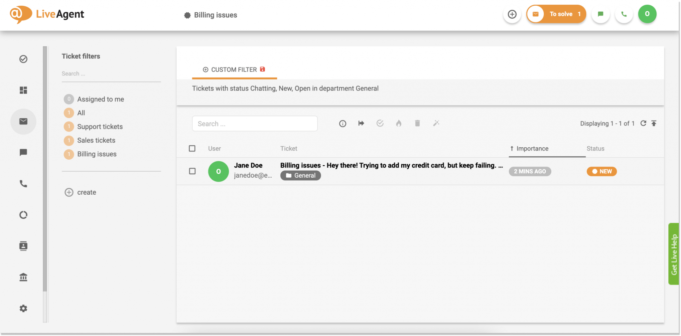Open the Tickets mailbox section in sidebar
Viewport: 681px width, 336px height.
(x=23, y=121)
